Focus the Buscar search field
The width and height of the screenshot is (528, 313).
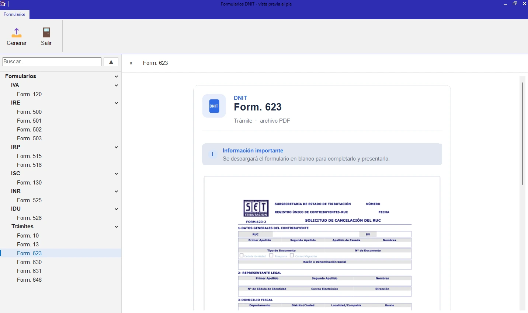point(52,62)
